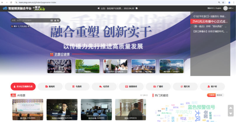Click the browser bookmark star icon

[x=223, y=2]
